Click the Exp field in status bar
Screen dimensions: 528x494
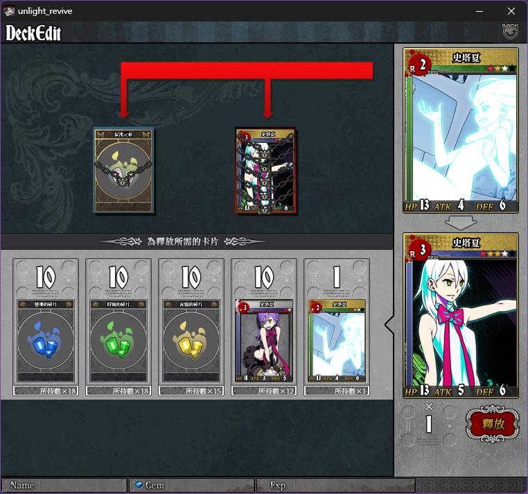pos(335,485)
